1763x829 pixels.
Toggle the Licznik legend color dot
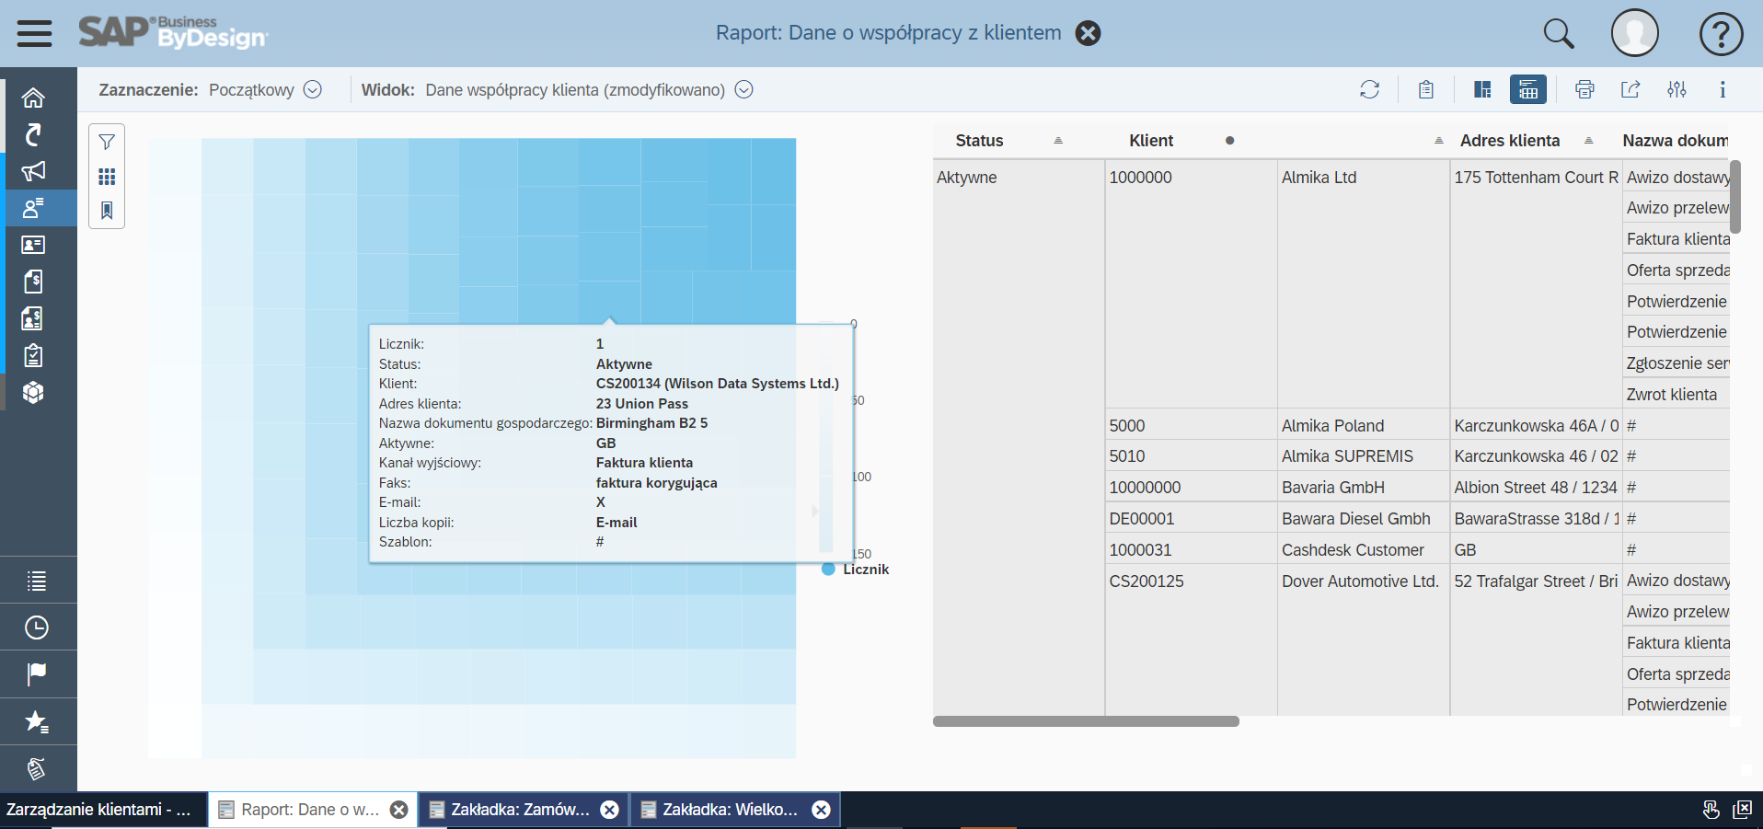coord(828,569)
